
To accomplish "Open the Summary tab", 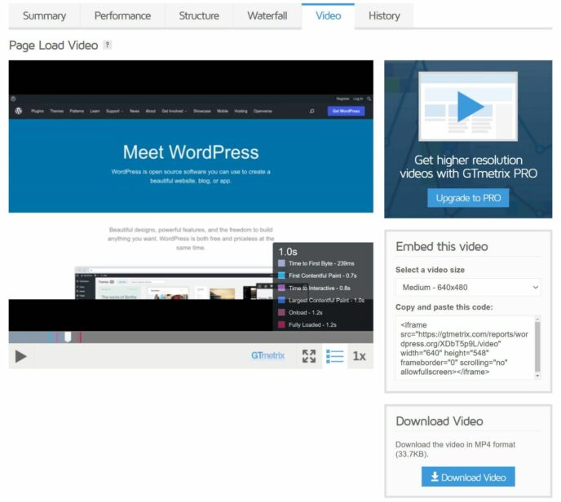I will coord(44,15).
